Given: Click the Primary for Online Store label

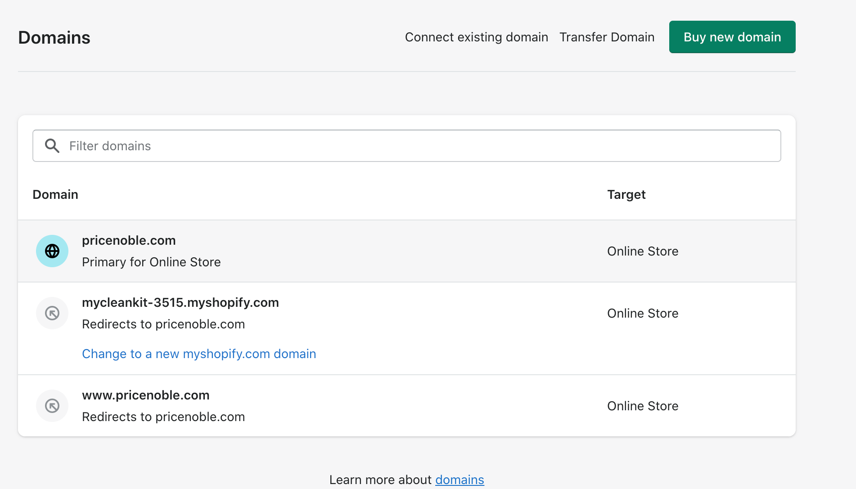Looking at the screenshot, I should click(x=151, y=262).
